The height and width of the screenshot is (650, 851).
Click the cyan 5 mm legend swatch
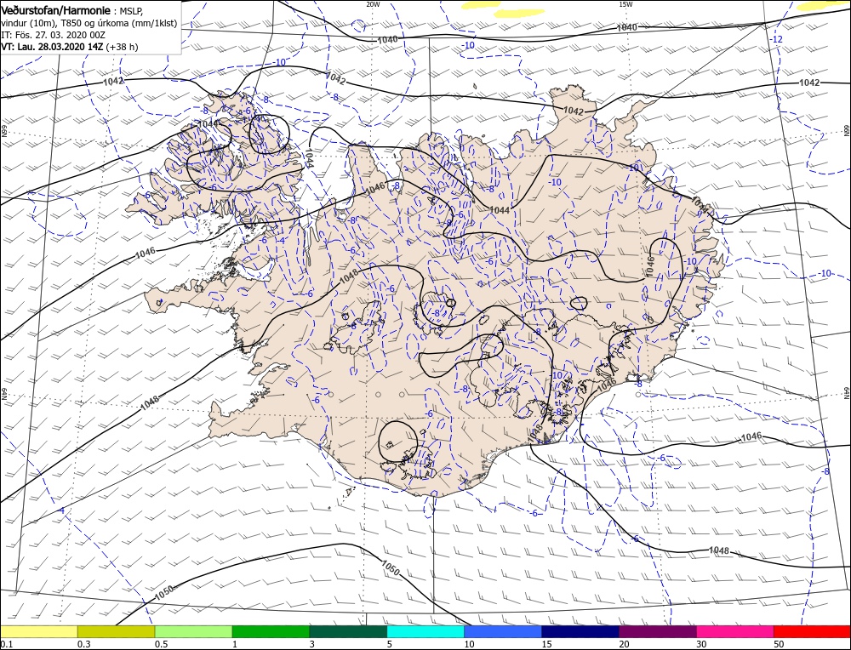pos(425,631)
